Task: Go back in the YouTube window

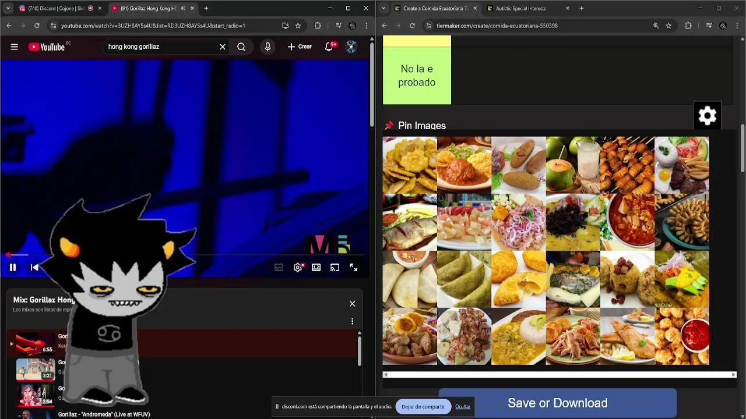Action: pyautogui.click(x=9, y=26)
